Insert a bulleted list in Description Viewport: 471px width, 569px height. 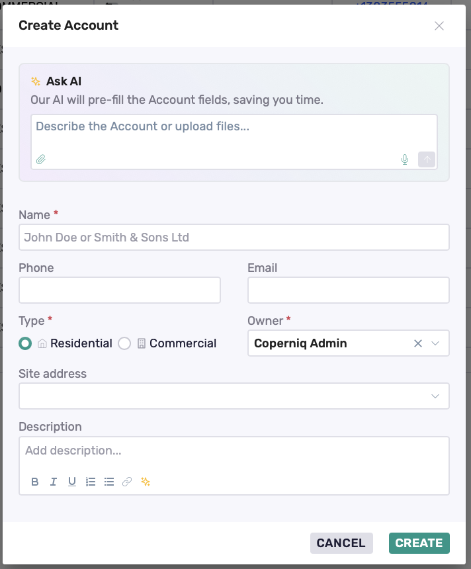(x=109, y=482)
